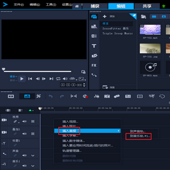Select the SP-V02.mp4 thumbnail
The height and width of the screenshot is (170, 170).
(150, 30)
